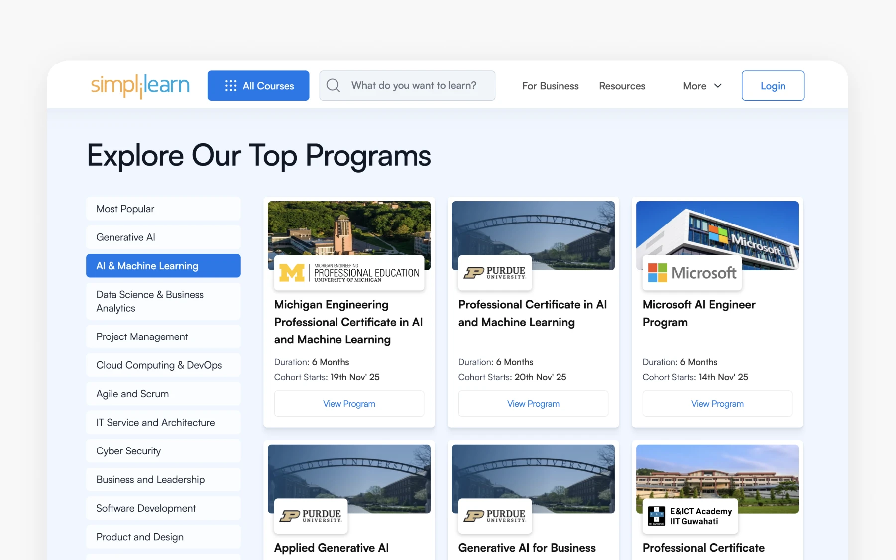Select the Most Popular category
Image resolution: width=896 pixels, height=560 pixels.
coord(163,209)
